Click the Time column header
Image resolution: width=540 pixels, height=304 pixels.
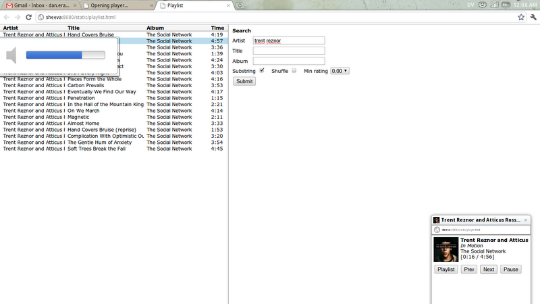coord(217,28)
